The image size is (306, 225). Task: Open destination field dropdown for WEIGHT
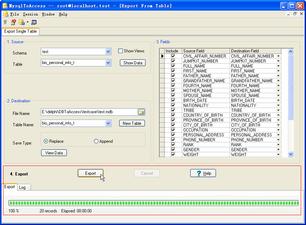pos(279,155)
